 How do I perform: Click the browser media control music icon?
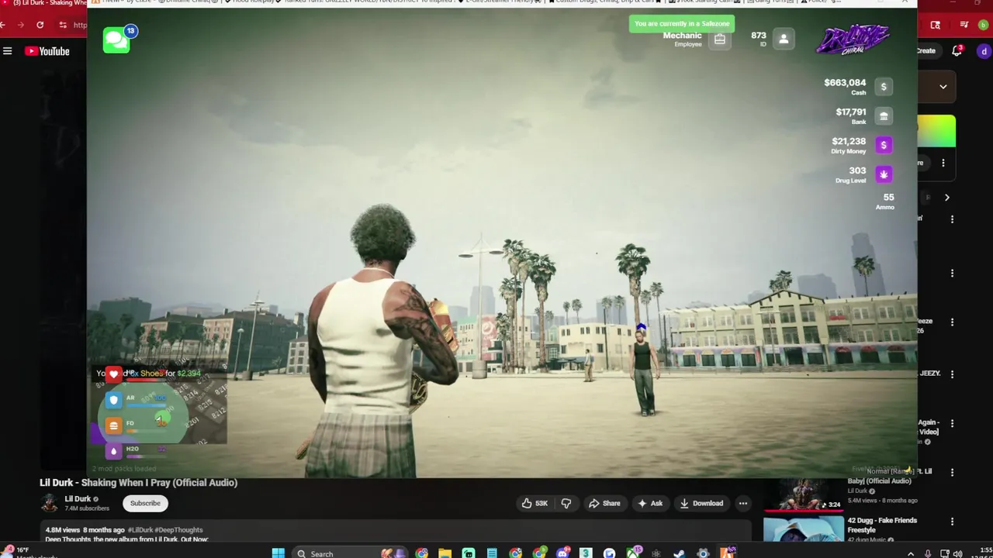(964, 25)
